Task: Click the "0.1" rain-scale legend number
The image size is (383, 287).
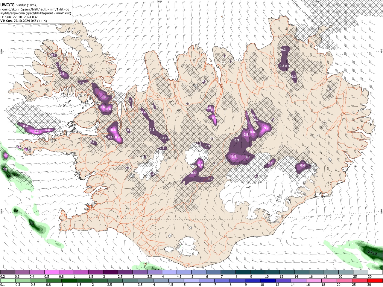Action: tap(2, 285)
